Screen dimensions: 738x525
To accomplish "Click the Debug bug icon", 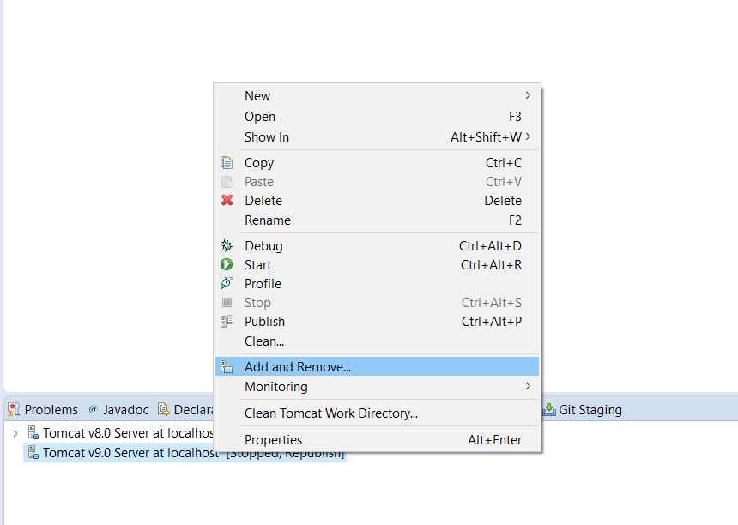I will [227, 246].
